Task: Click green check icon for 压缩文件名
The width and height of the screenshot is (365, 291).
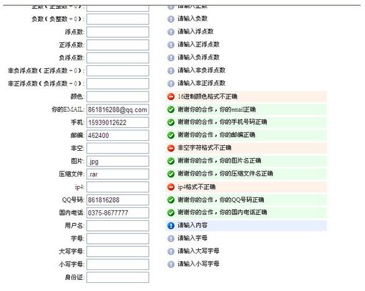Action: [x=171, y=174]
